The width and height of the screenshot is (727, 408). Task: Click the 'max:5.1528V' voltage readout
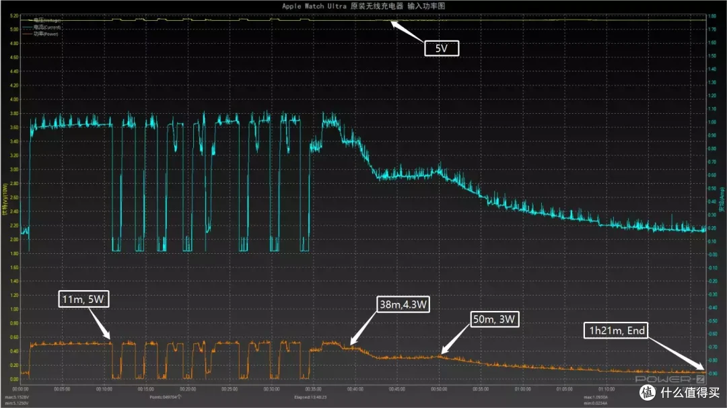click(x=17, y=397)
